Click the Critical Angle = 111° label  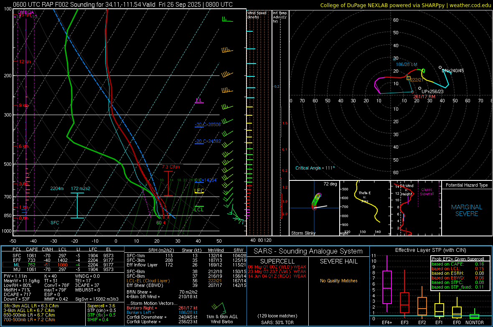[315, 168]
